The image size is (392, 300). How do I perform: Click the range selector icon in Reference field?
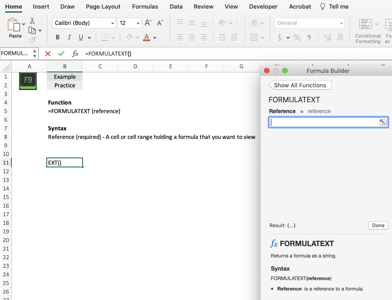click(x=383, y=122)
